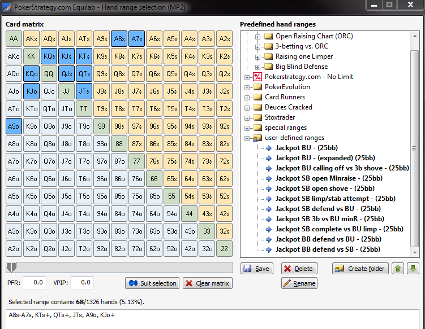Click the Stoxtrader folder icon

[257, 117]
